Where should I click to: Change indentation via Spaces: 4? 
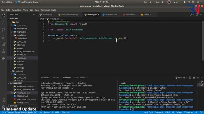point(159,112)
